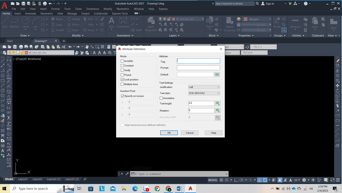Viewport: 342px width, 193px height.
Task: Pick rotation on screen button
Action: 218,111
